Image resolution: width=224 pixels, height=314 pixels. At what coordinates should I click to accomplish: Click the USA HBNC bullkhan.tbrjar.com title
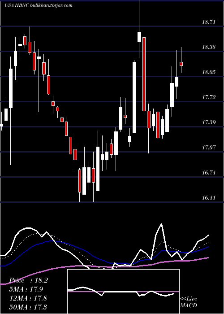[x=39, y=5]
